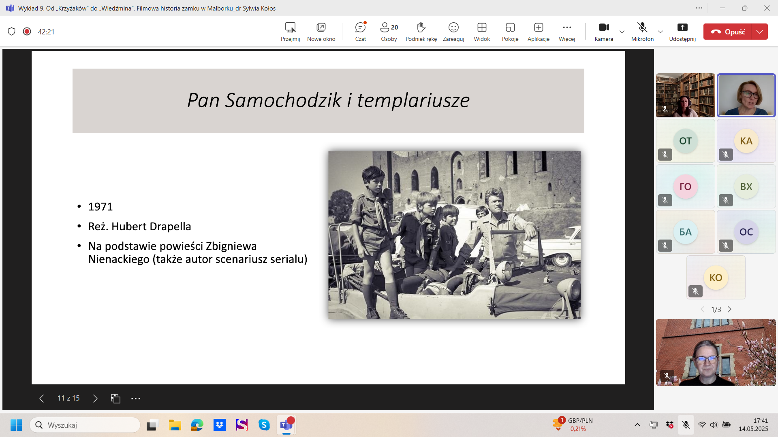
Task: Open Teams taskbar icon
Action: tap(286, 425)
